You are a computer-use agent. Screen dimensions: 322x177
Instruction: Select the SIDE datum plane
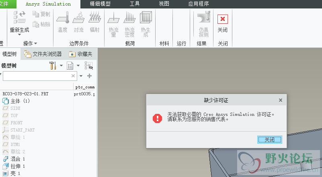pyautogui.click(x=12, y=108)
